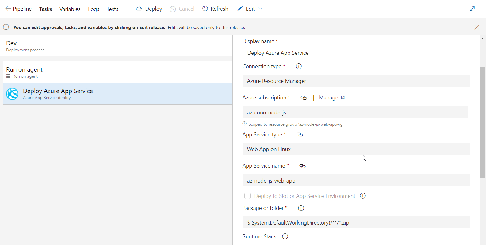486x245 pixels.
Task: Click Package or folder path field
Action: tap(356, 222)
